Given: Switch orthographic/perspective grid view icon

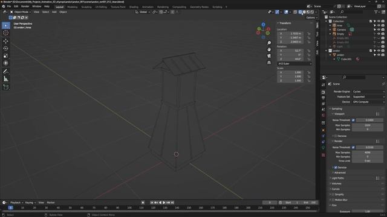Looking at the screenshot, I should (269, 63).
